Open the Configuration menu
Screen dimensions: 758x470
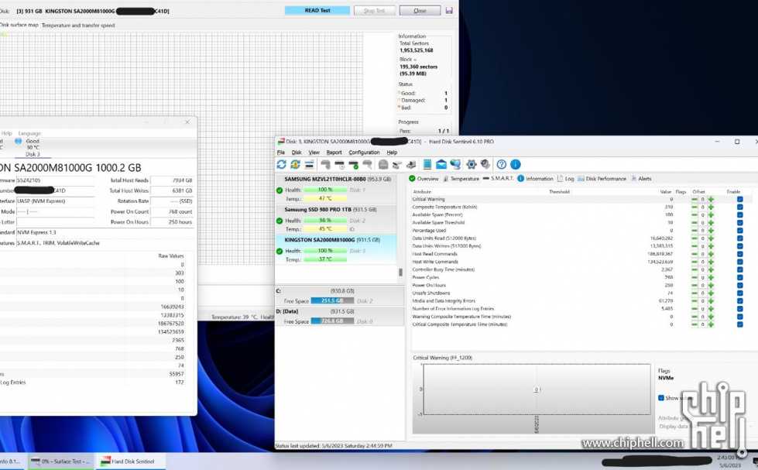coord(364,153)
